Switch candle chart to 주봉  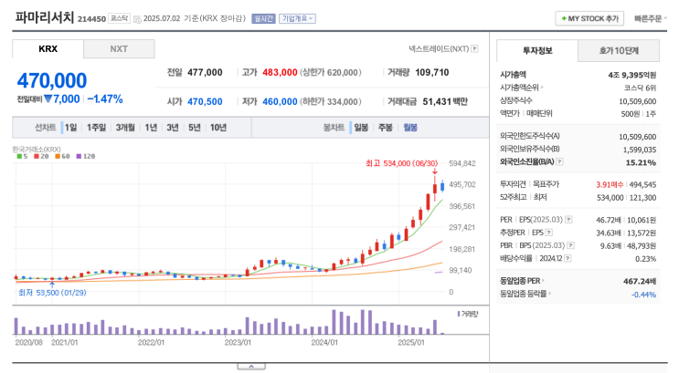click(386, 128)
